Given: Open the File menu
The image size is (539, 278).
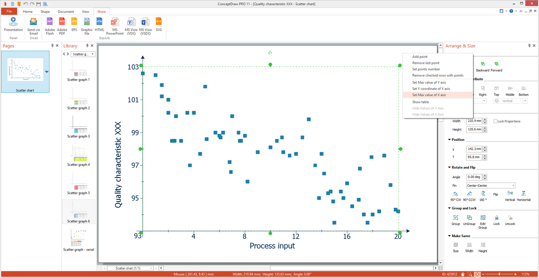Looking at the screenshot, I should coord(9,11).
